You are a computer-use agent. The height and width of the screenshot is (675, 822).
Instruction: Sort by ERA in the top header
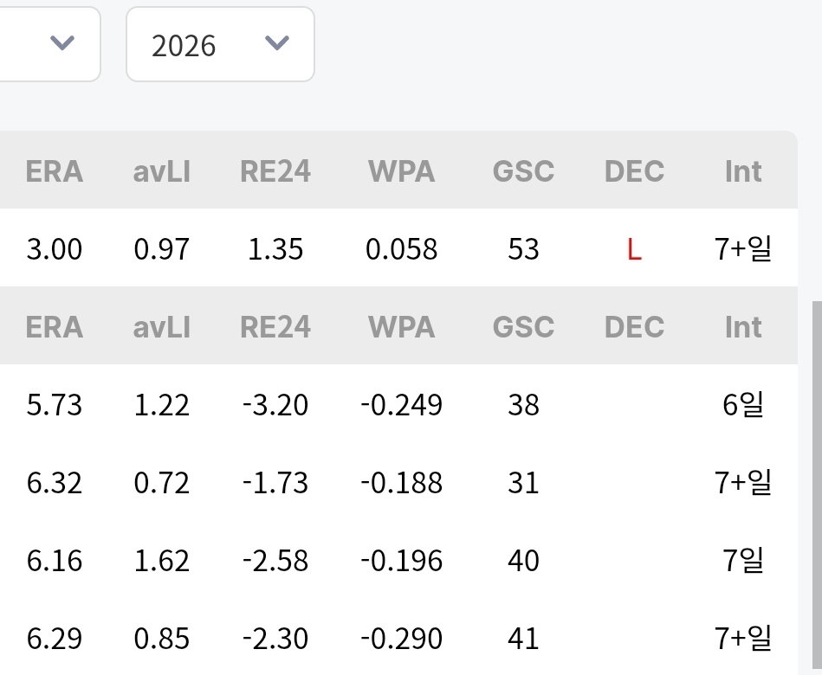(x=55, y=171)
